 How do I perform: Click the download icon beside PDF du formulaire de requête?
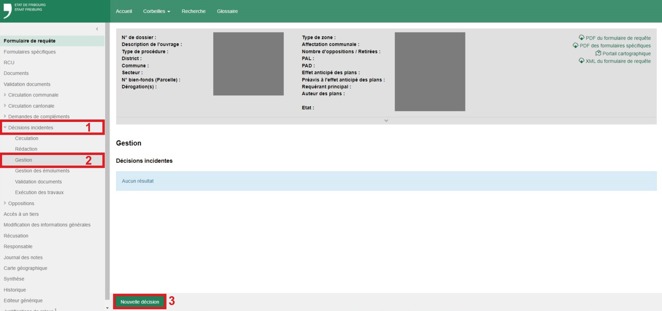click(581, 38)
